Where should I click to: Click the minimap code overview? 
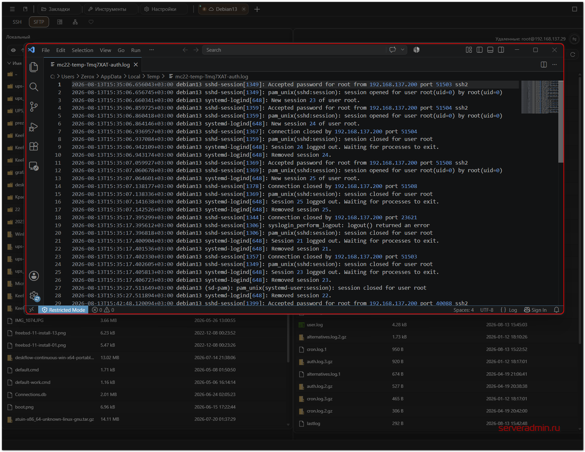click(540, 97)
